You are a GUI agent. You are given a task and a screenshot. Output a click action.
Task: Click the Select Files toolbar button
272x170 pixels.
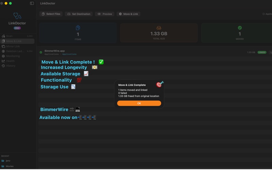(51, 14)
